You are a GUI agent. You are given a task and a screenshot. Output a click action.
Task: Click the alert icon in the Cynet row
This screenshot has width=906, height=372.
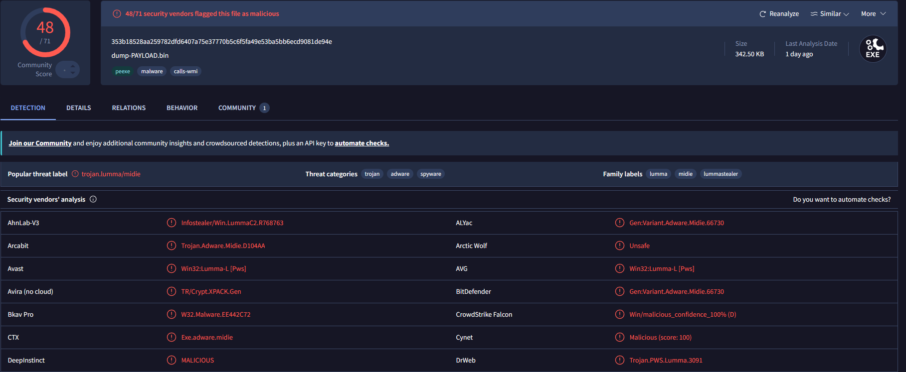coord(620,337)
